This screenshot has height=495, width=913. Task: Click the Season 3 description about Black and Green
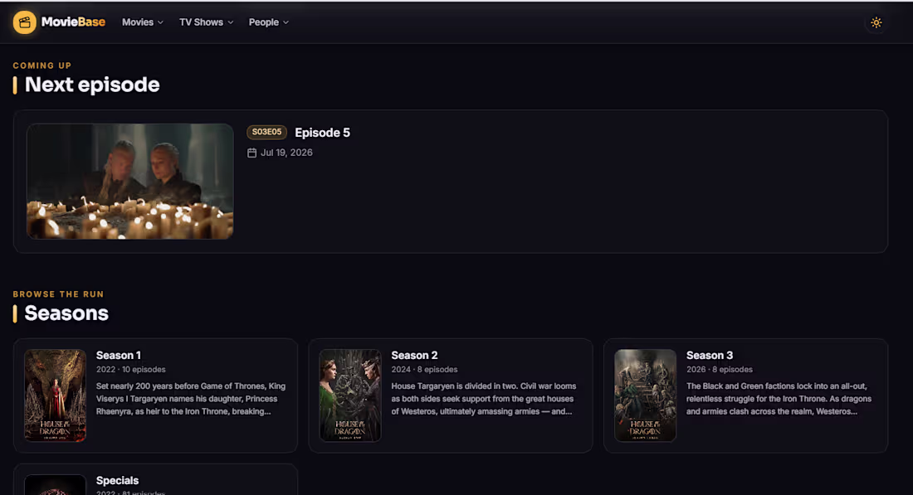pyautogui.click(x=779, y=399)
